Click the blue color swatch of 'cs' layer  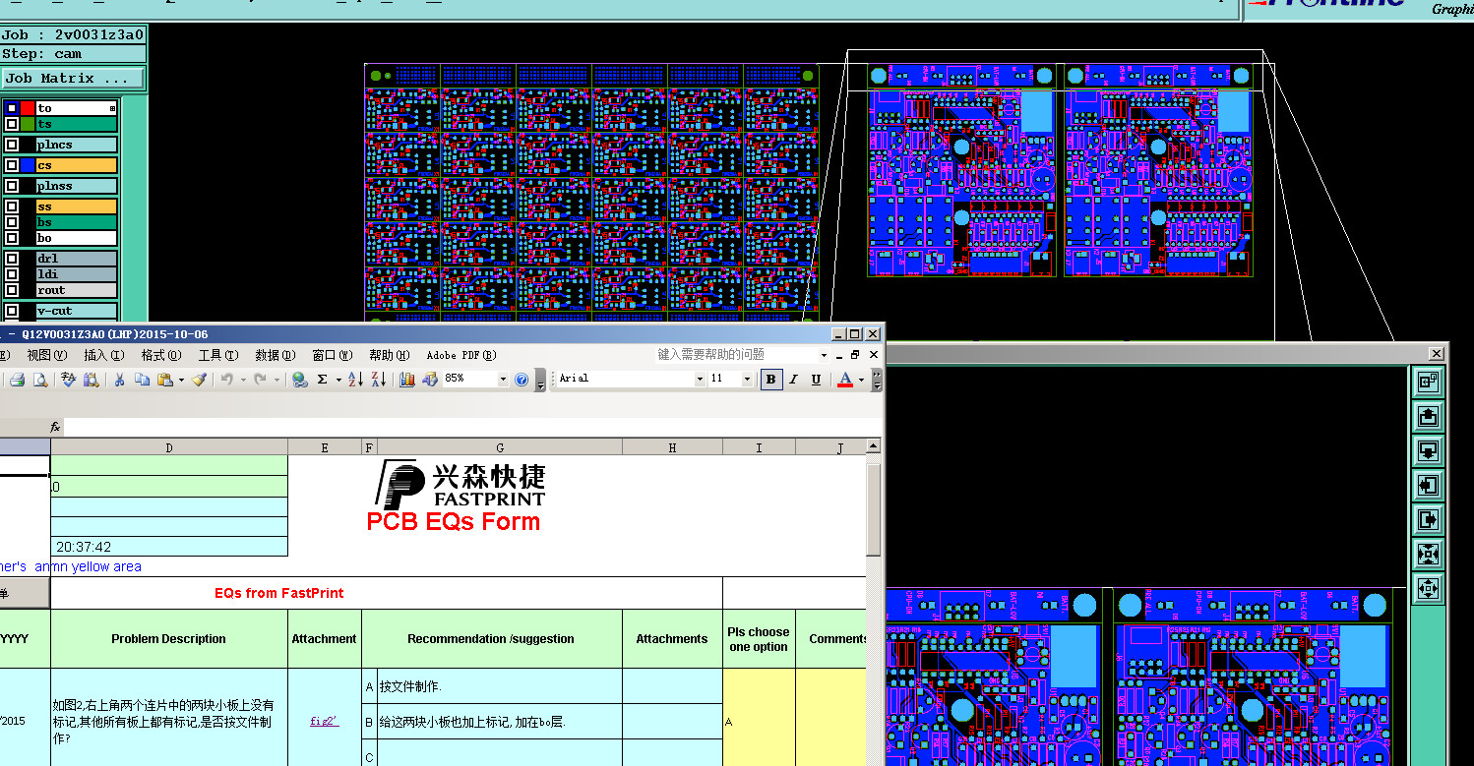point(28,165)
